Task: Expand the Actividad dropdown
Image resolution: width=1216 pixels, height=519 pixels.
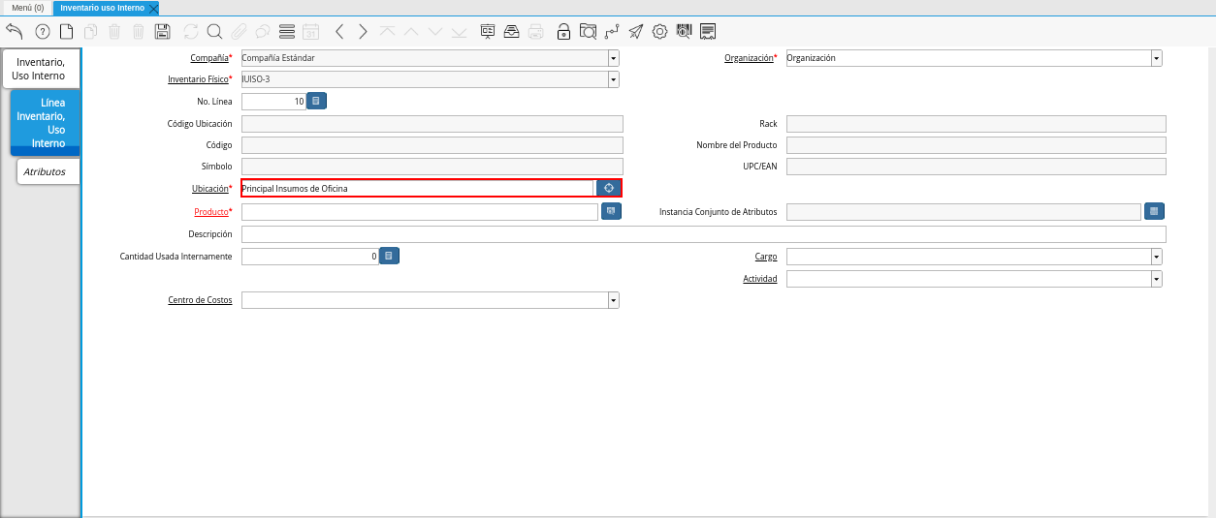Action: tap(1156, 279)
